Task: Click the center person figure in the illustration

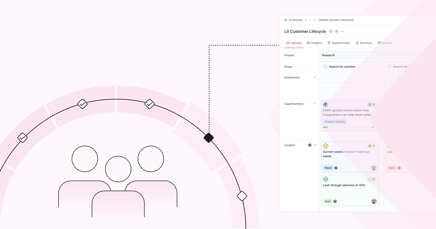Action: (118, 186)
